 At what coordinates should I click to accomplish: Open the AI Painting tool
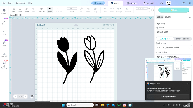click(x=4, y=65)
